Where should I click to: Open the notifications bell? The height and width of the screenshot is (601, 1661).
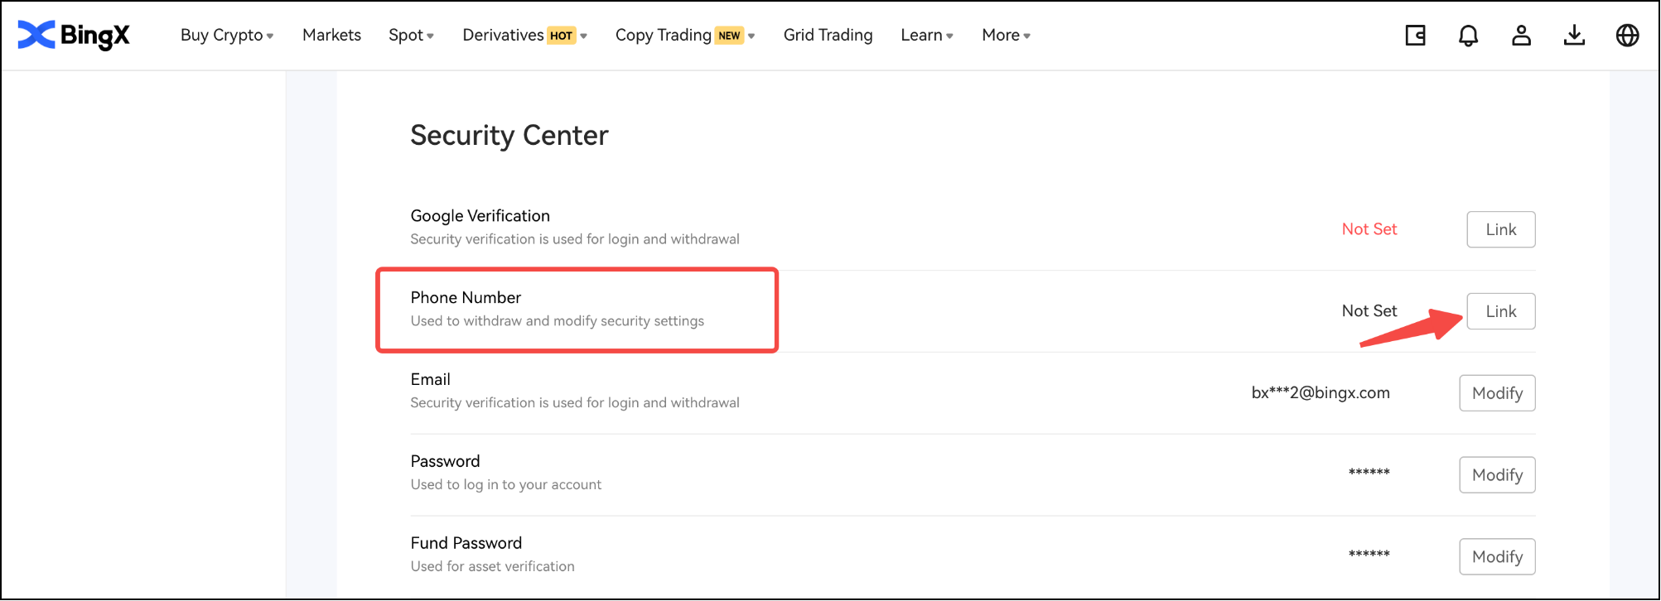pyautogui.click(x=1468, y=36)
